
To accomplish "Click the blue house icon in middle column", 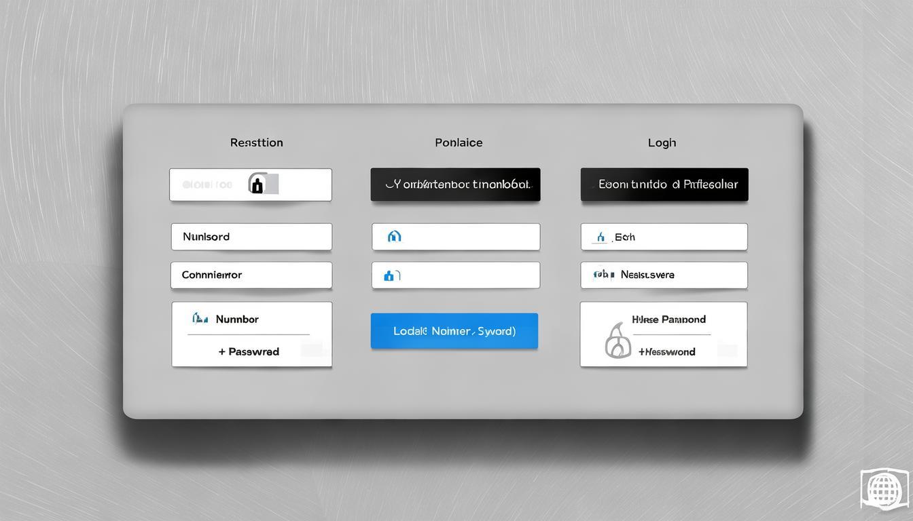I will click(x=394, y=237).
